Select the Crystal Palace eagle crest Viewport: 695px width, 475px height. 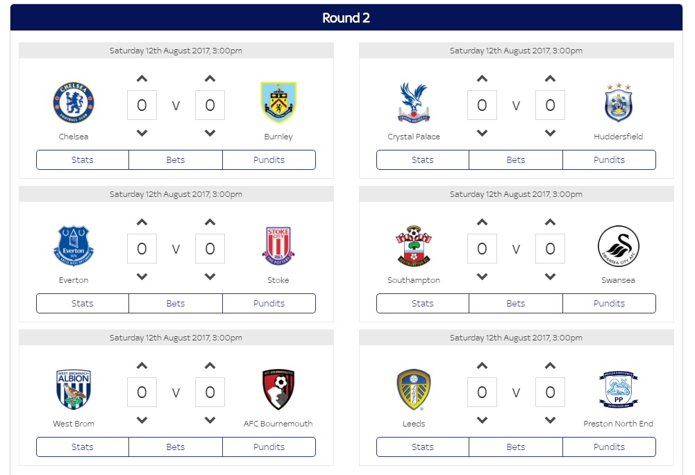[x=414, y=102]
